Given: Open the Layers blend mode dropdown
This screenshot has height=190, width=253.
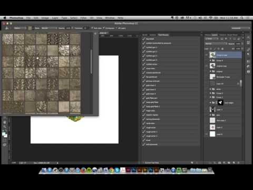Looking at the screenshot, I should coord(216,44).
